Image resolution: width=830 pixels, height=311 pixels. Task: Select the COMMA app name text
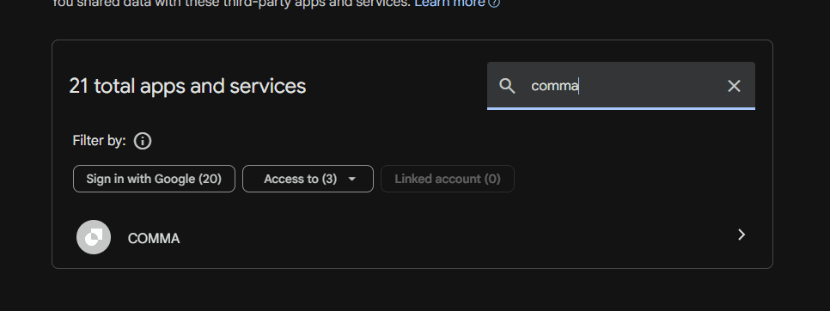[x=154, y=239]
